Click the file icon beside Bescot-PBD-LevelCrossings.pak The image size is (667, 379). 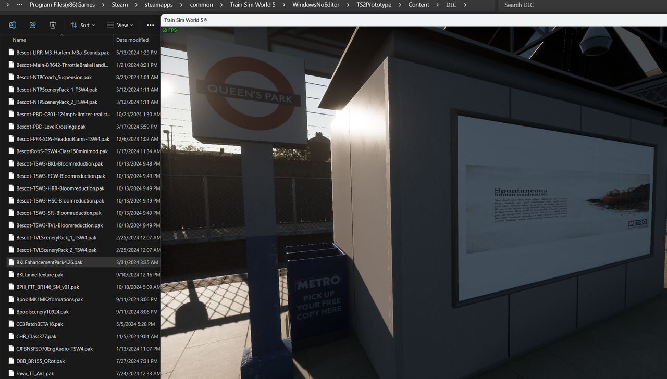11,127
